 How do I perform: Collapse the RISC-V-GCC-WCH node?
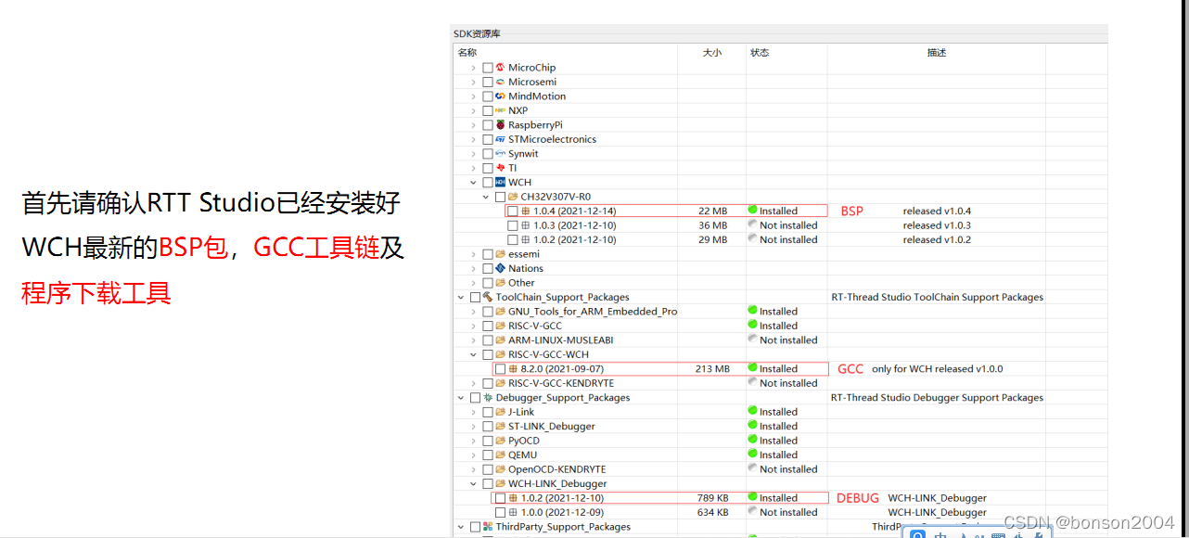point(473,354)
